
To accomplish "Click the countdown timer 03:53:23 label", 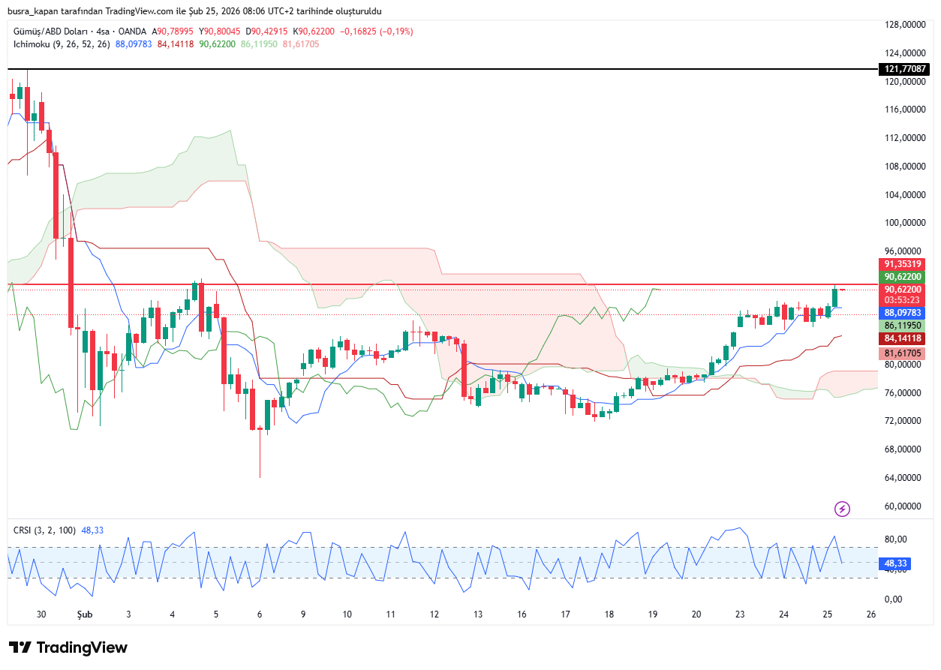I will point(903,299).
